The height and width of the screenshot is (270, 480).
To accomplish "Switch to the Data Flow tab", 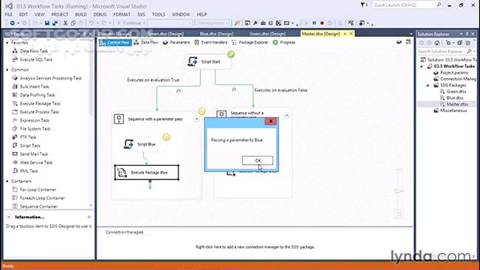I will coord(146,43).
